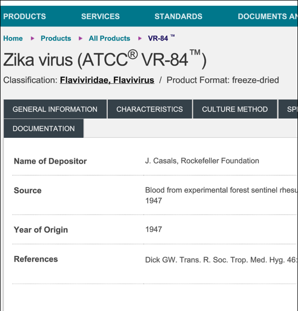The width and height of the screenshot is (298, 311).
Task: Switch to the DOCUMENTATION tab
Action: coord(44,129)
